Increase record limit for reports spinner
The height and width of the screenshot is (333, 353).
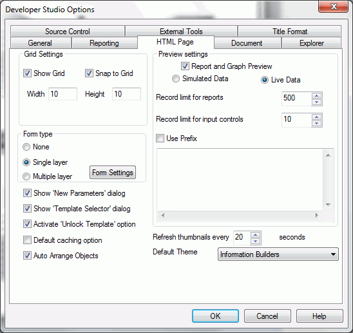point(317,96)
